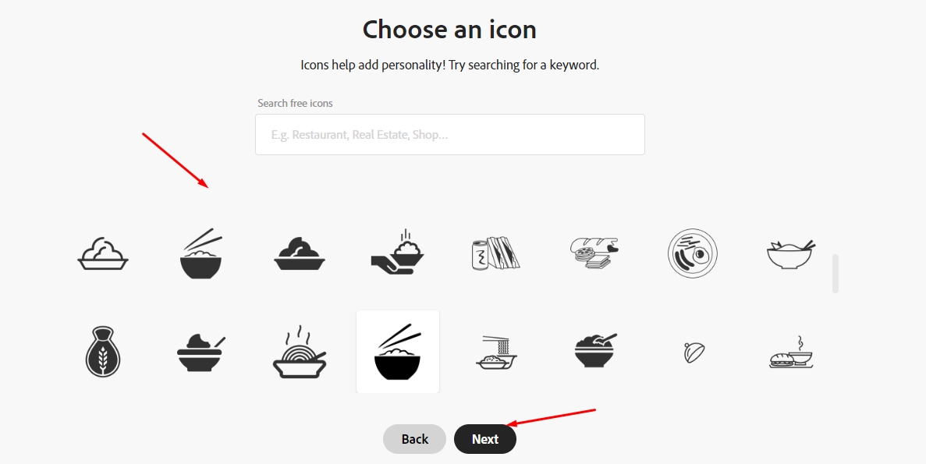Select the hand holding steaming bowl icon

[x=397, y=252]
